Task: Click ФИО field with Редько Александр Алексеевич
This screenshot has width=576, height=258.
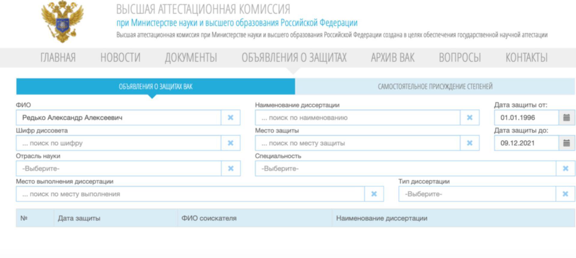Action: click(119, 118)
